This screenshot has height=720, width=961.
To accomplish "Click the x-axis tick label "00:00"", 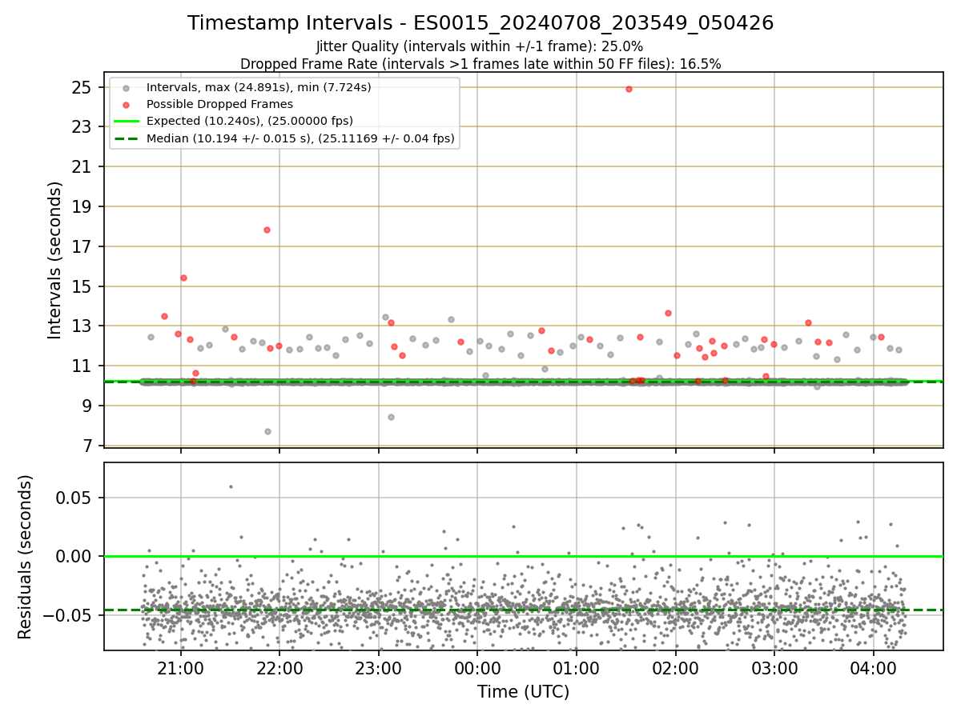I will tap(477, 667).
